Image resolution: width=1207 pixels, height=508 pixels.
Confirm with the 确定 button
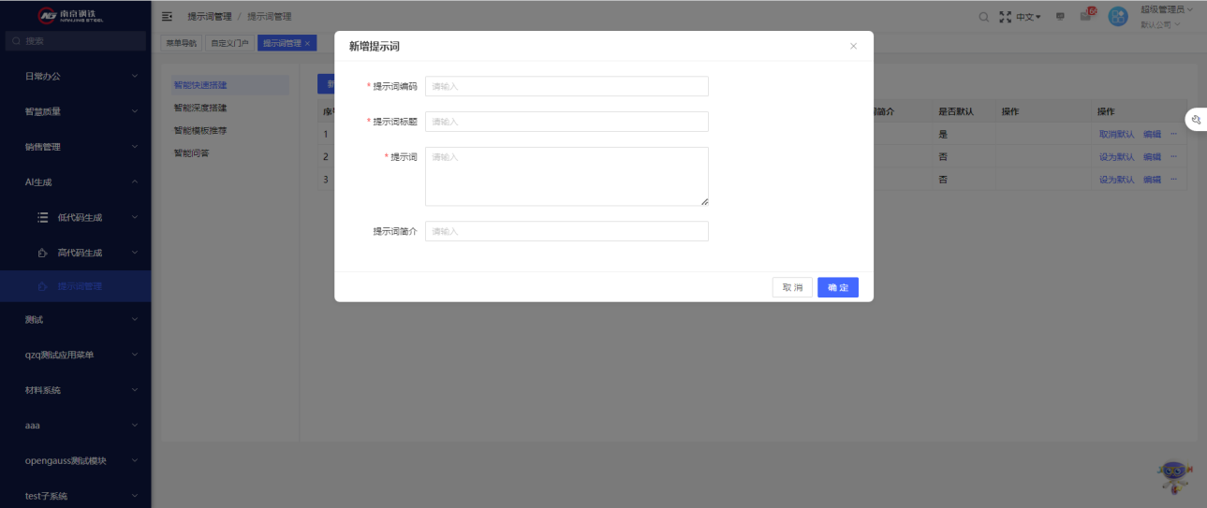[838, 287]
